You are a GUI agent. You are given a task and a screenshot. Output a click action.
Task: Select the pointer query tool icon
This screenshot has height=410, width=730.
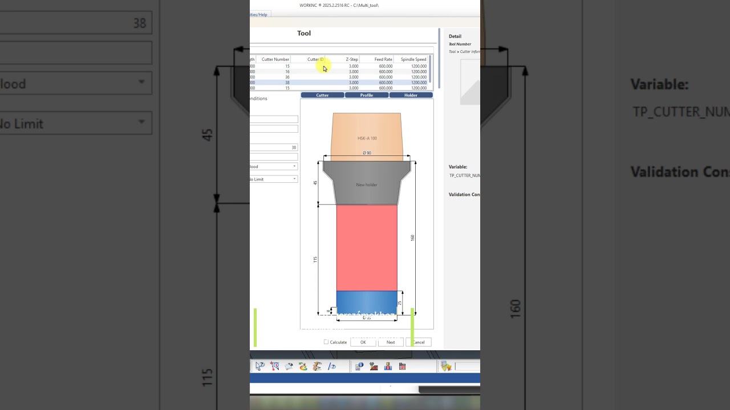(260, 366)
